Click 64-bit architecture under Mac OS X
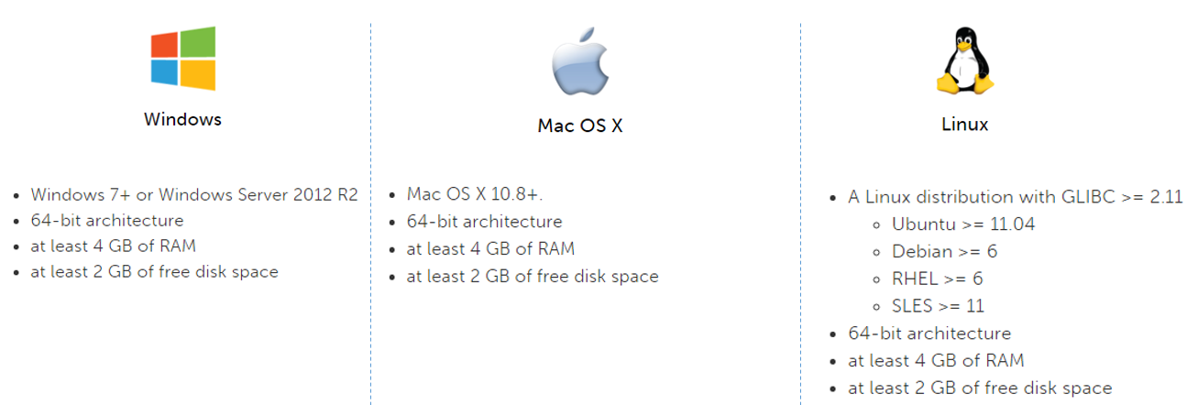 (484, 222)
